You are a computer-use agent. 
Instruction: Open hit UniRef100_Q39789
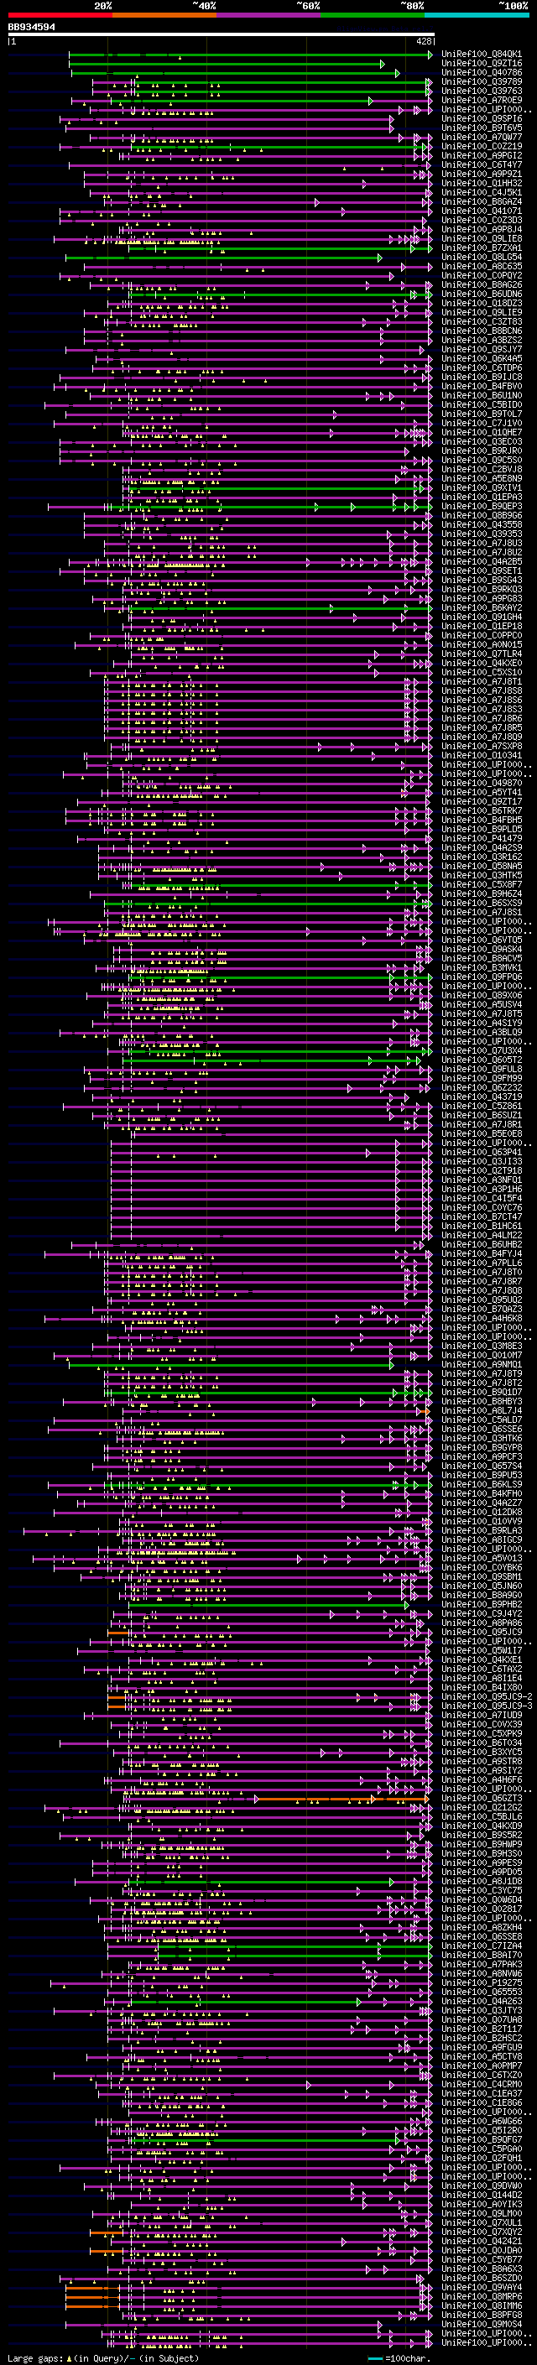(481, 81)
